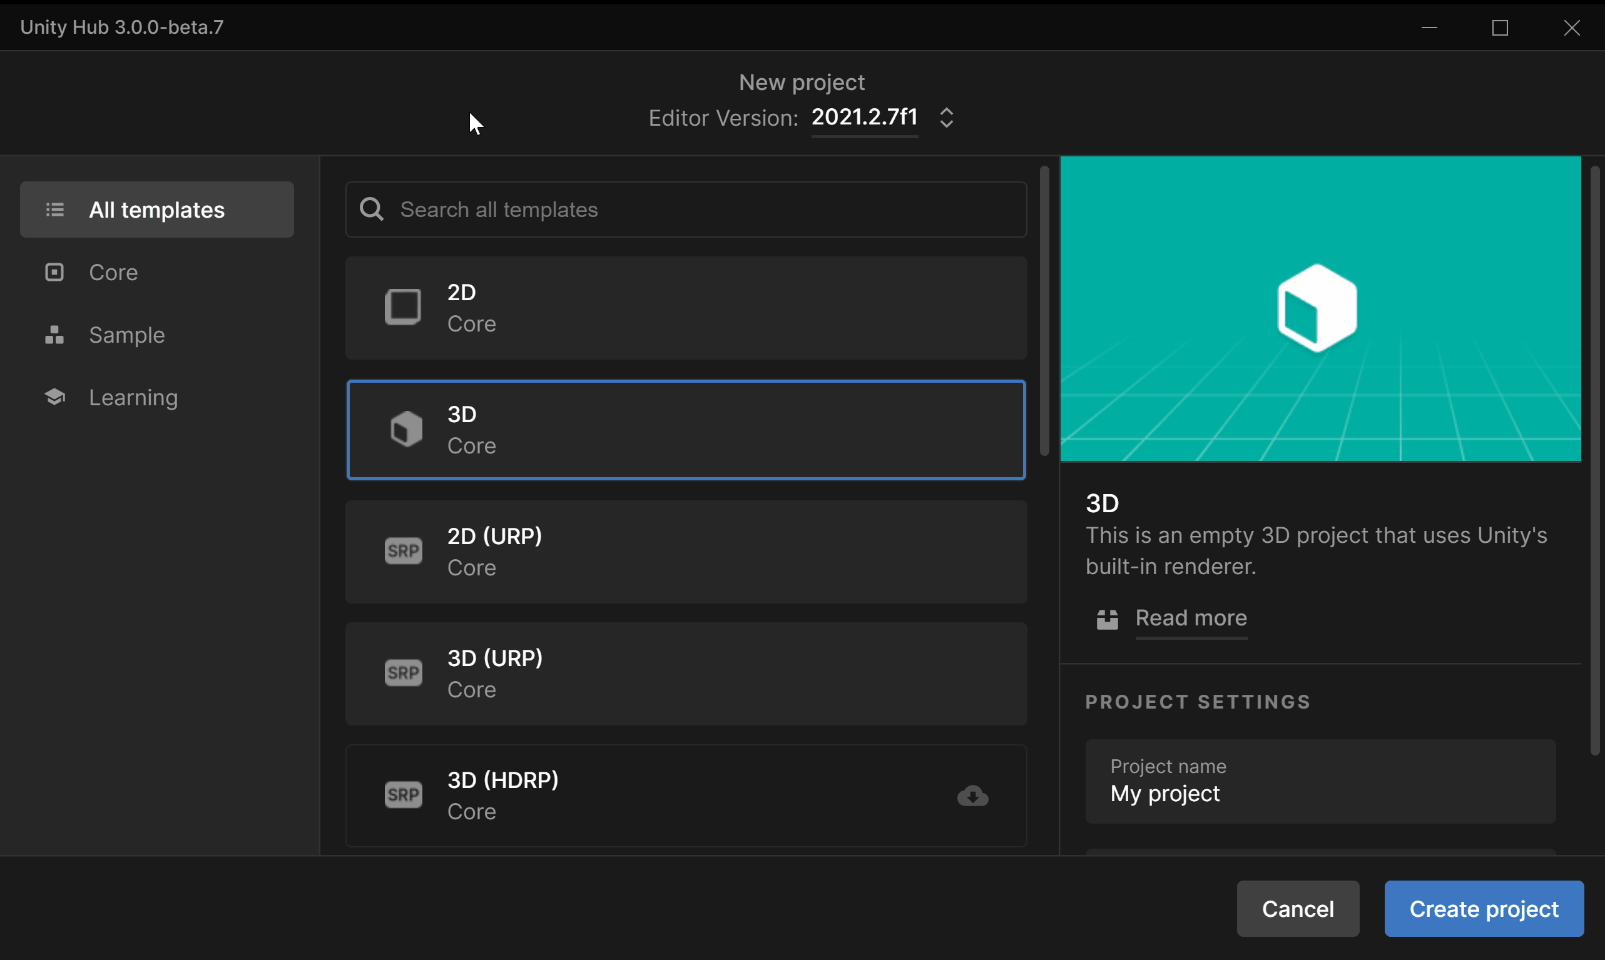Click the 2D template square icon
Viewport: 1605px width, 960px height.
[402, 307]
